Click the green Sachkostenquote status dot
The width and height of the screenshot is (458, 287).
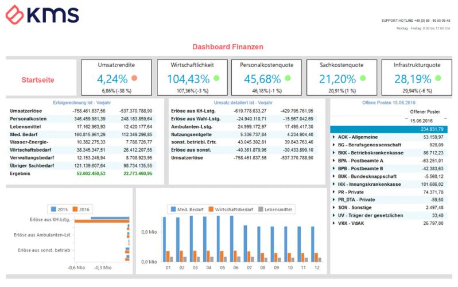pos(363,78)
